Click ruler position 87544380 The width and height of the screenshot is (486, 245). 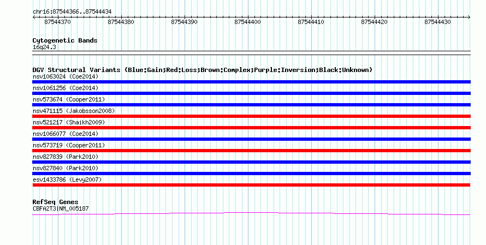point(121,22)
